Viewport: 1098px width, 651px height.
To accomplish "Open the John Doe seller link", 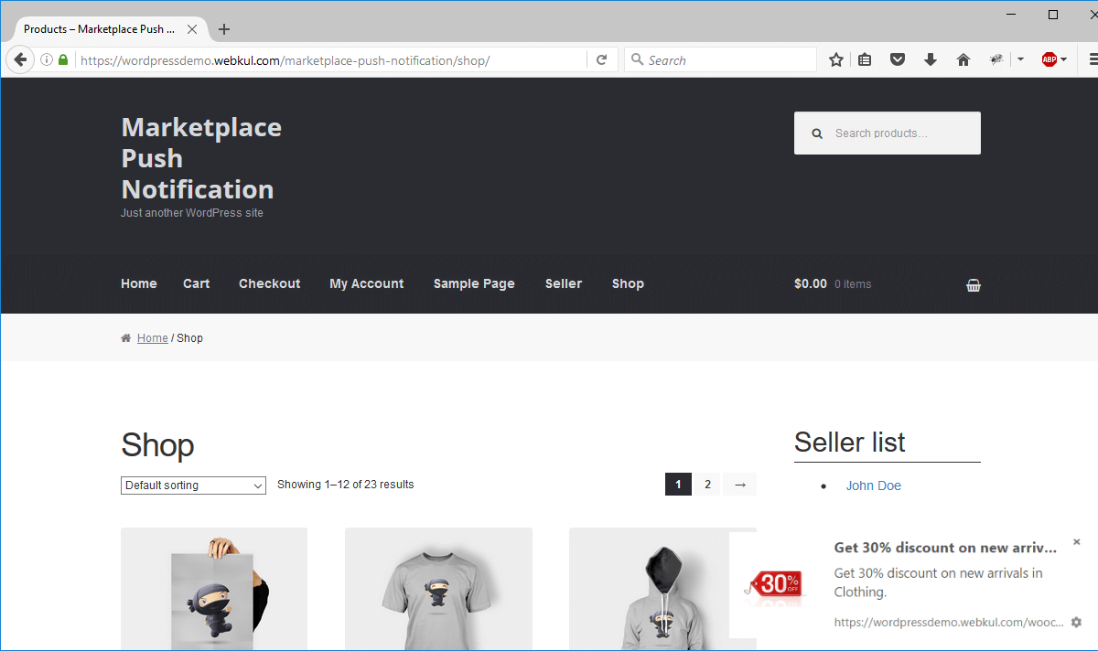I will click(x=873, y=486).
